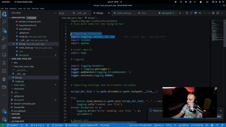This screenshot has height=127, width=226.
Task: Expand the redis_data folder
Action: point(12,85)
